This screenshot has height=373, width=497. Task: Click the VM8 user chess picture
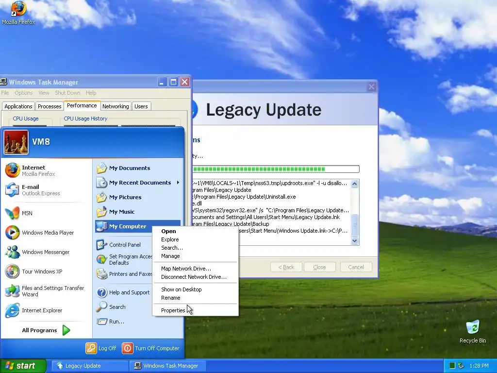click(x=16, y=142)
